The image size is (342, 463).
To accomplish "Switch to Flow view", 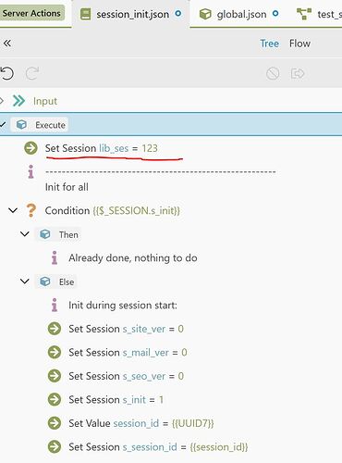I will point(299,44).
